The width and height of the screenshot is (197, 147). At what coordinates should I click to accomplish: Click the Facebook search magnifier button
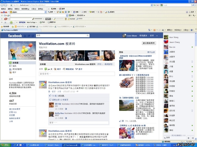tap(88, 36)
